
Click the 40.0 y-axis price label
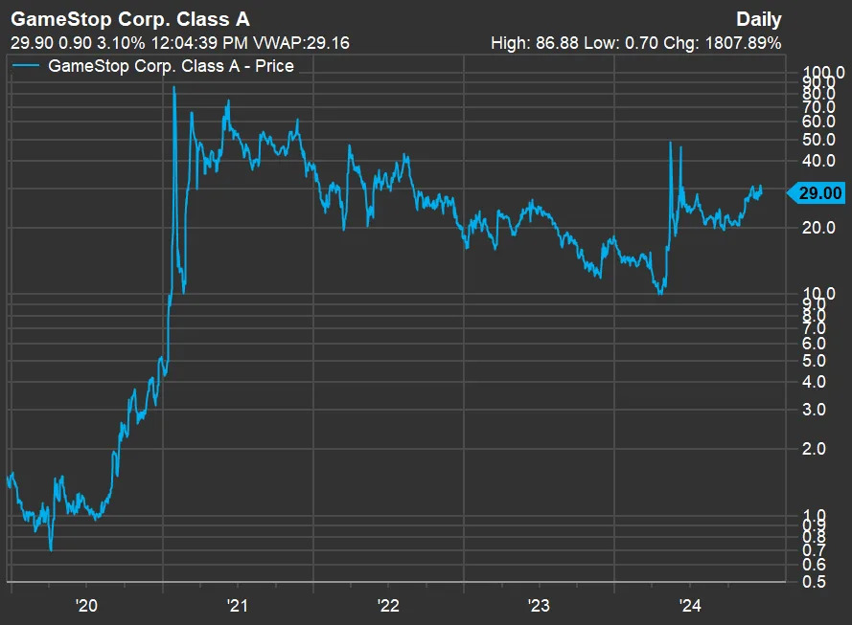[x=818, y=161]
